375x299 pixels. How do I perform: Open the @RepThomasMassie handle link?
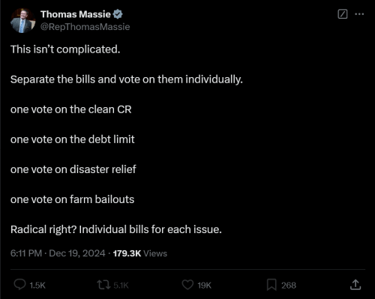pos(85,27)
